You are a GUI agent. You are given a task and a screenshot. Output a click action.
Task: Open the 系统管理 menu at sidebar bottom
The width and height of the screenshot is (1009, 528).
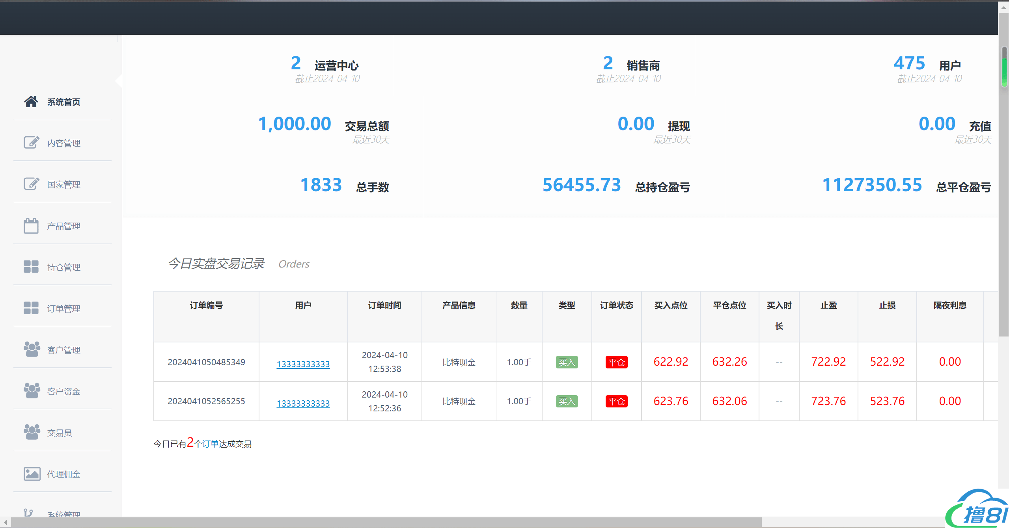click(63, 513)
